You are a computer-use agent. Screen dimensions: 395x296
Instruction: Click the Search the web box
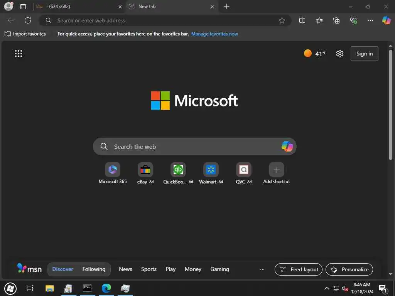click(194, 146)
